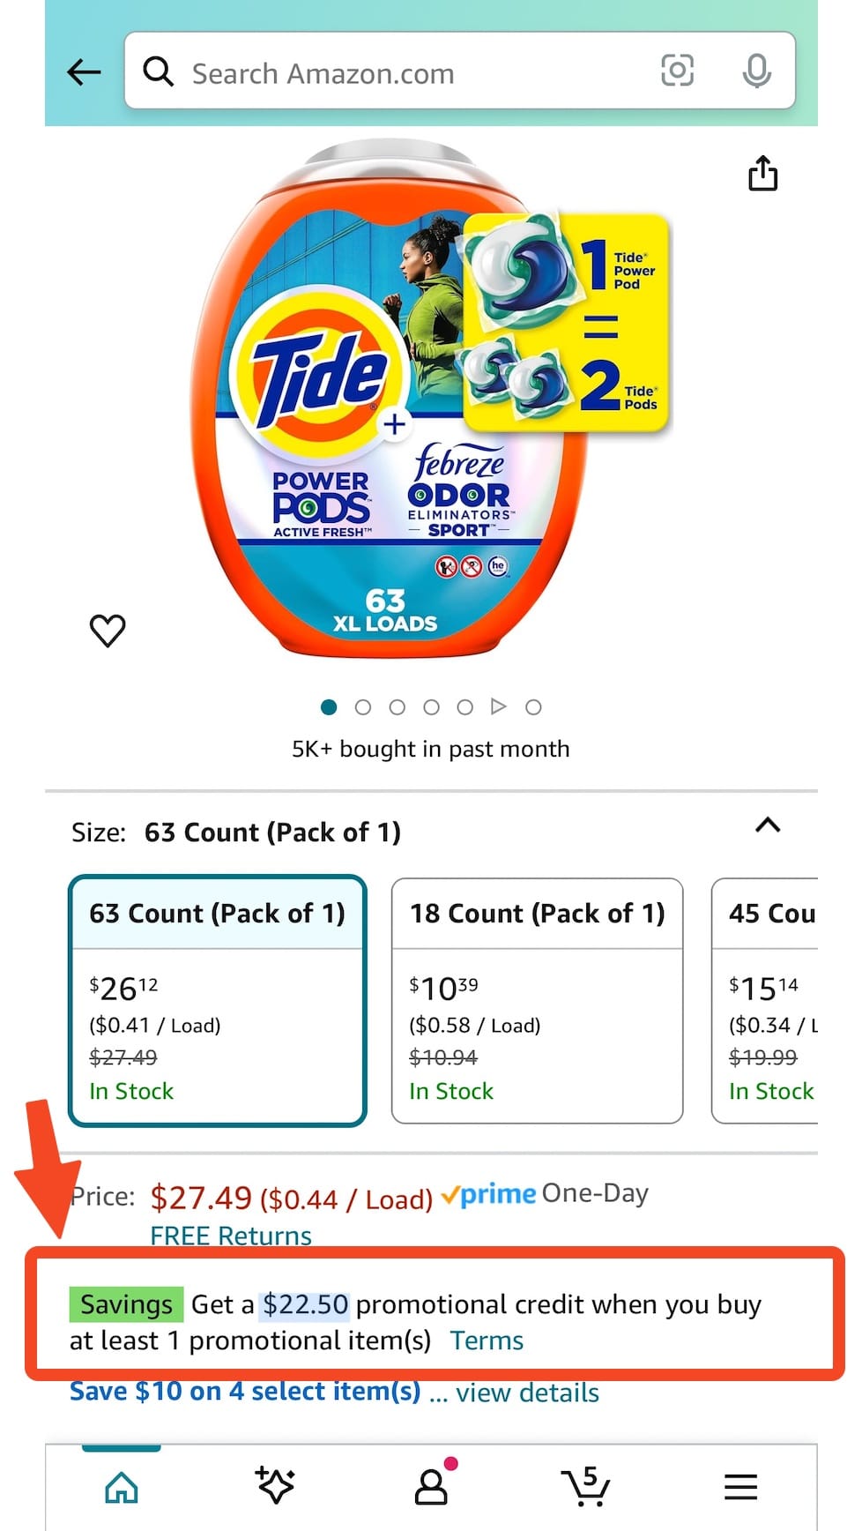862x1531 pixels.
Task: Play the product video in the carousel
Action: pyautogui.click(x=499, y=706)
